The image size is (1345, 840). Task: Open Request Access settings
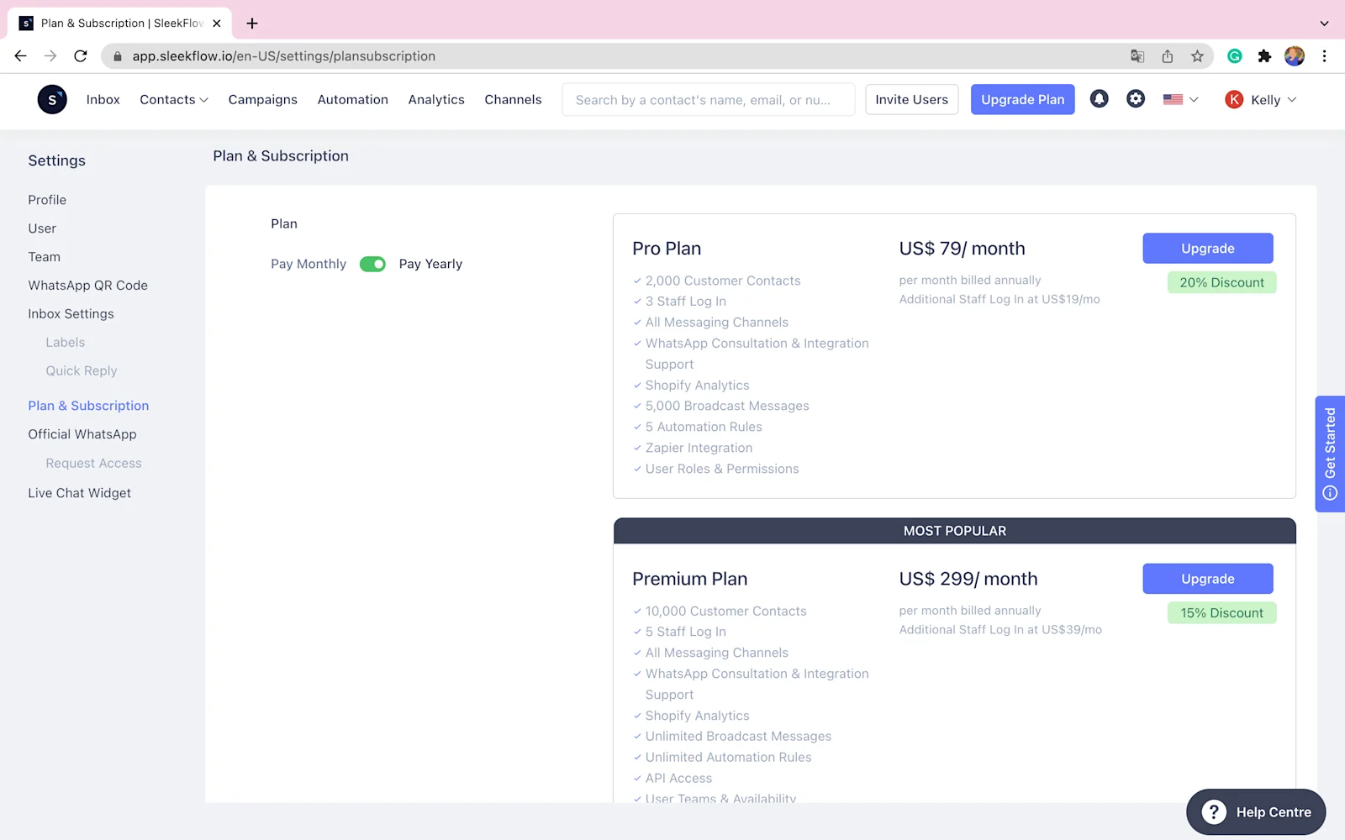[x=94, y=464]
